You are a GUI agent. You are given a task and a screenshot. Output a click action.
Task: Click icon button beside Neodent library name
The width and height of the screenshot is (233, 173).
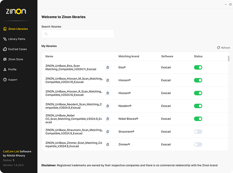[108, 106]
